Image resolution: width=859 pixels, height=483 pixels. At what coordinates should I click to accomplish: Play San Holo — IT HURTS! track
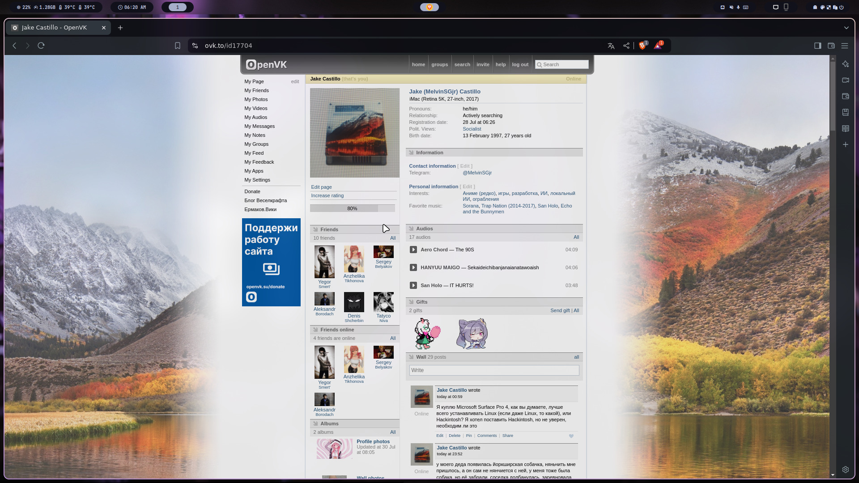click(x=413, y=285)
